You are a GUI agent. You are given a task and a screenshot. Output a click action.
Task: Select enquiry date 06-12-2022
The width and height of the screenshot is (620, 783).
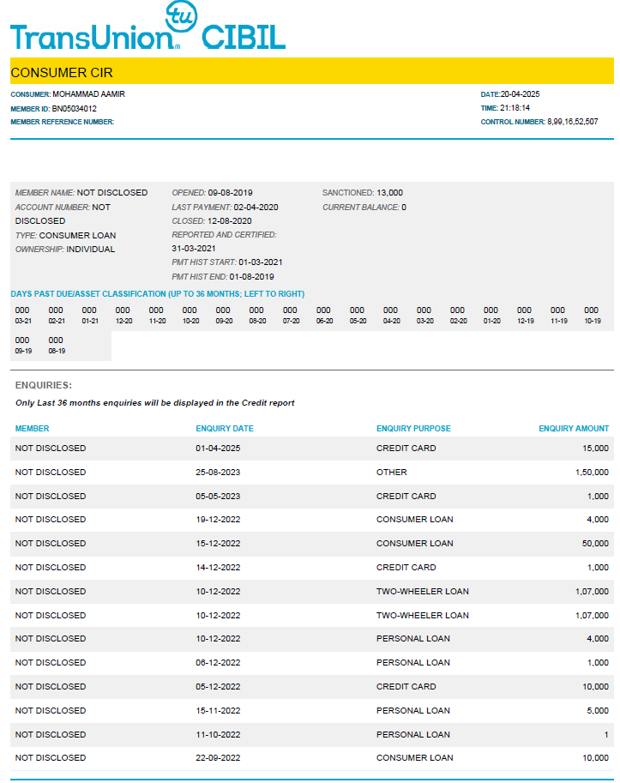click(218, 663)
